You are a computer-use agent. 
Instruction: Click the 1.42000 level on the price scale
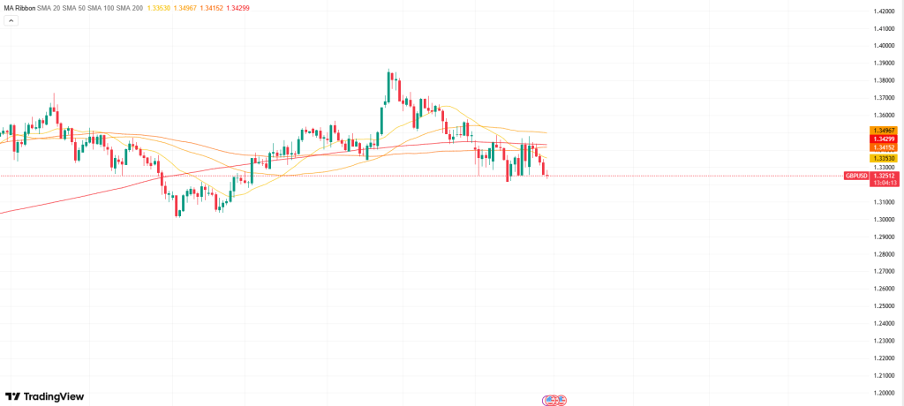pyautogui.click(x=885, y=11)
